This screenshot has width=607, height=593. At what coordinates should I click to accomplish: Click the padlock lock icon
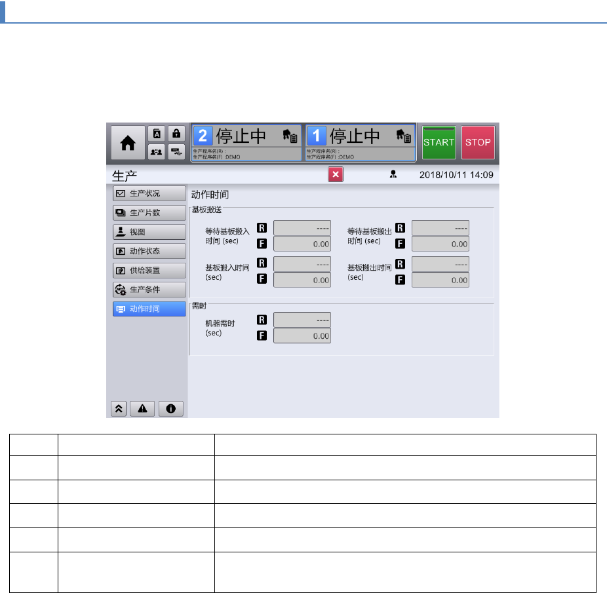pyautogui.click(x=176, y=134)
